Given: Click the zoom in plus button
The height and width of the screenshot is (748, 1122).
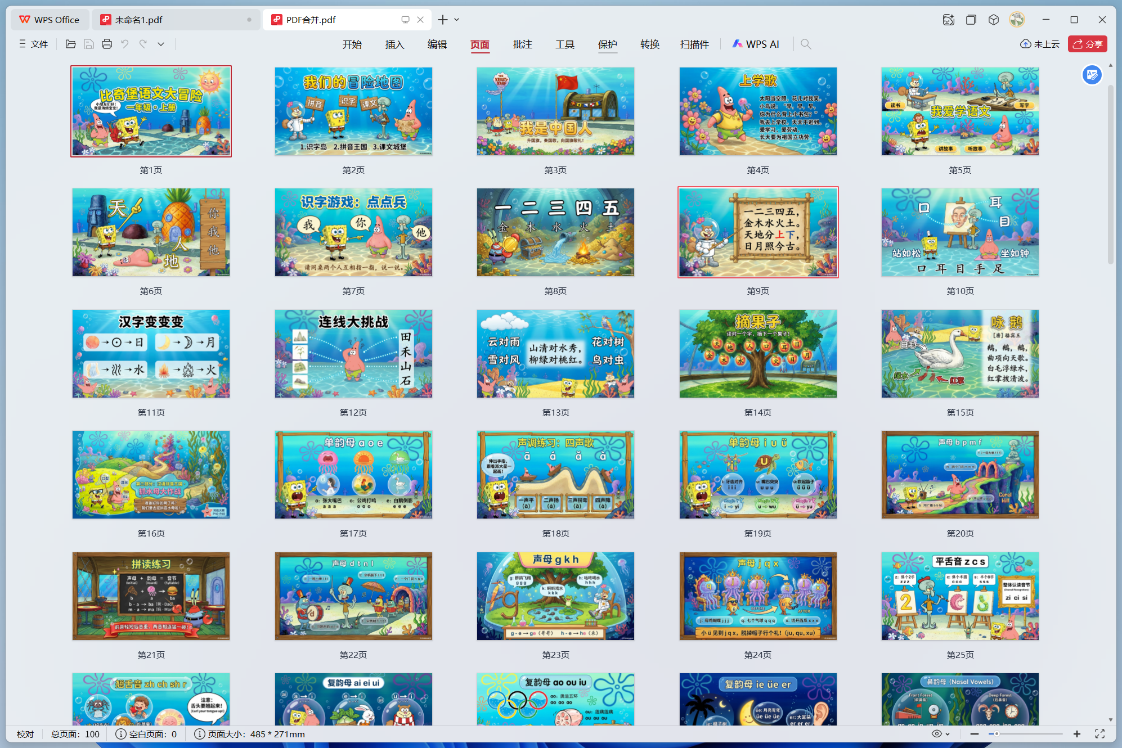Looking at the screenshot, I should (x=1076, y=734).
